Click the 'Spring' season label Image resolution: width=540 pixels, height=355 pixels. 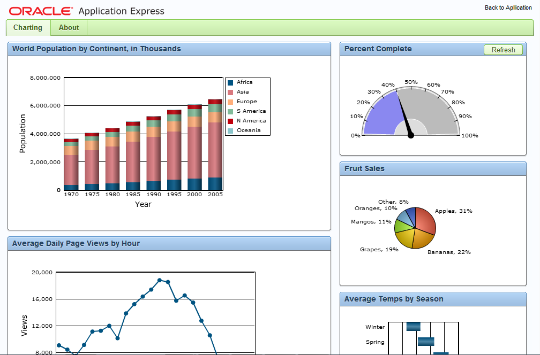(375, 342)
